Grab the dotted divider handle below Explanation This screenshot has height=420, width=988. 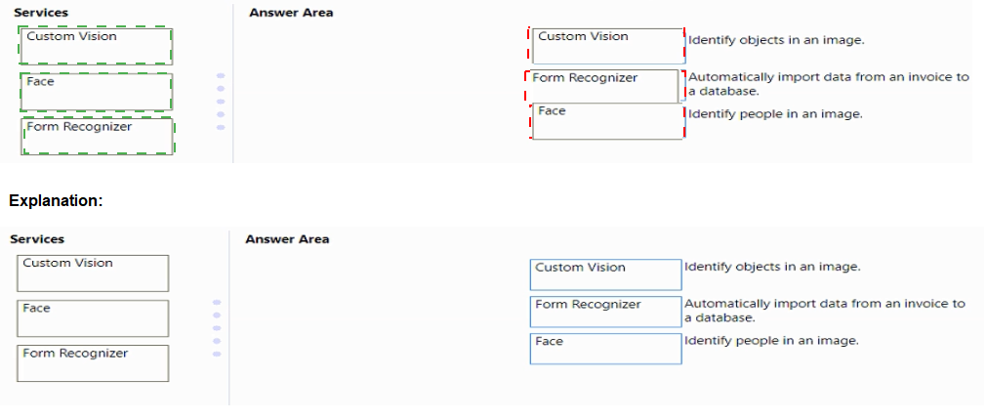217,327
